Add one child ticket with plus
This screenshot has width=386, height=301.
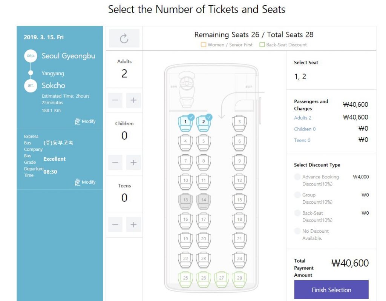point(133,163)
